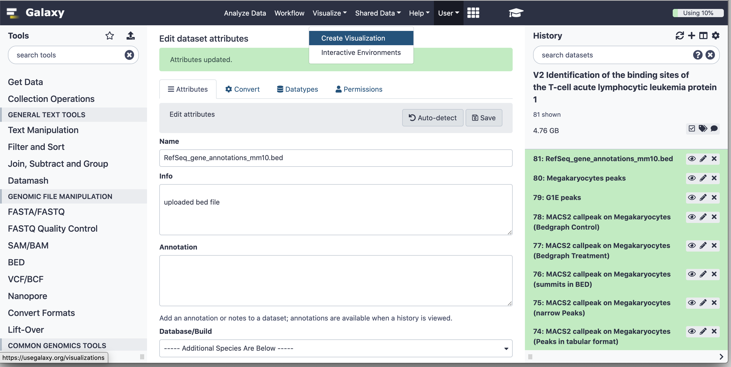Switch to the Datatypes tab
Image resolution: width=731 pixels, height=367 pixels.
[297, 89]
